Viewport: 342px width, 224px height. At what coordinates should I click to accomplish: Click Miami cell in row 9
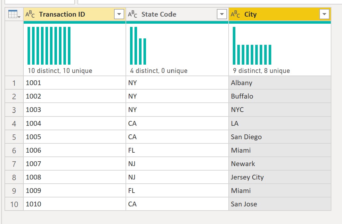tap(280, 191)
